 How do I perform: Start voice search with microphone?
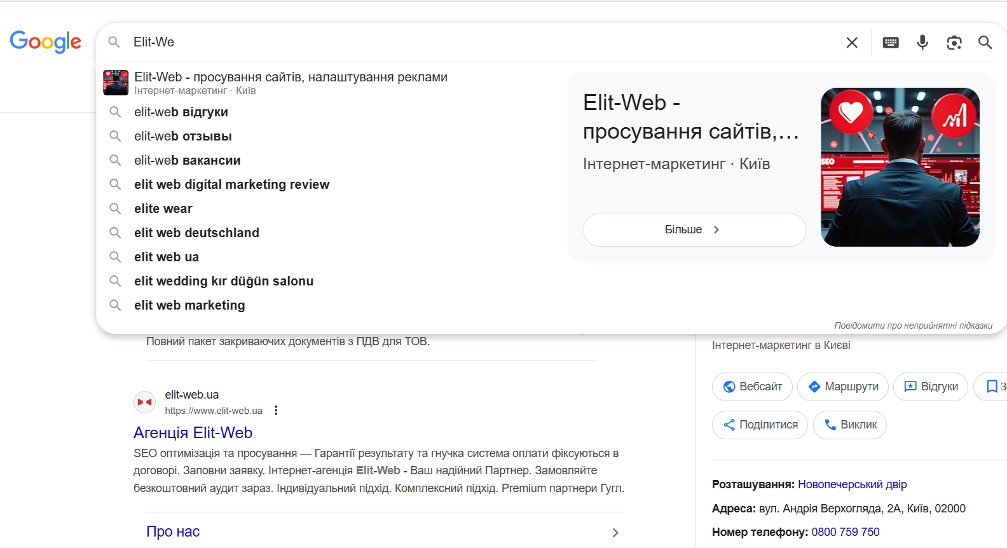pyautogui.click(x=922, y=43)
